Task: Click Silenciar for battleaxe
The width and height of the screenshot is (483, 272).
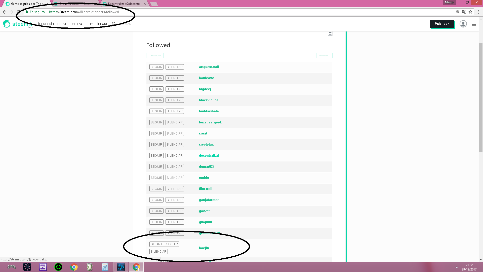Action: 175,78
